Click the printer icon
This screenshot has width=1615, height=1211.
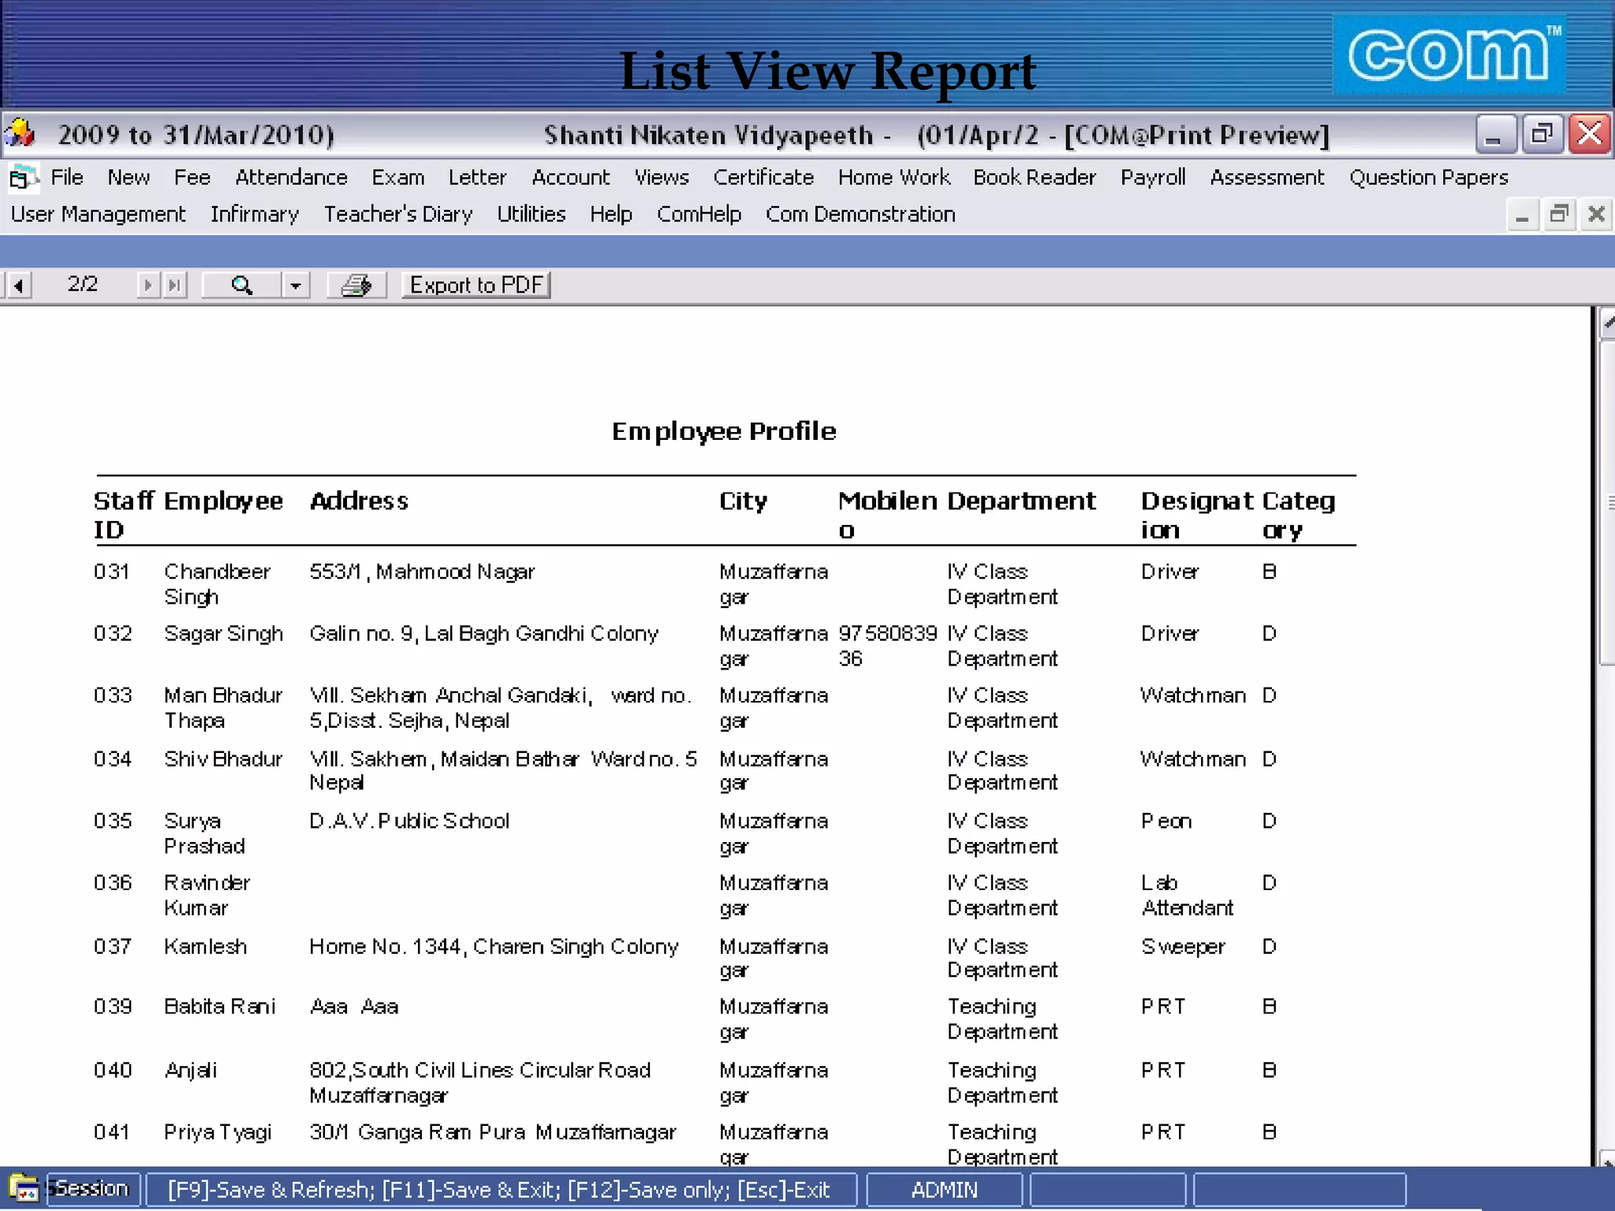point(356,285)
